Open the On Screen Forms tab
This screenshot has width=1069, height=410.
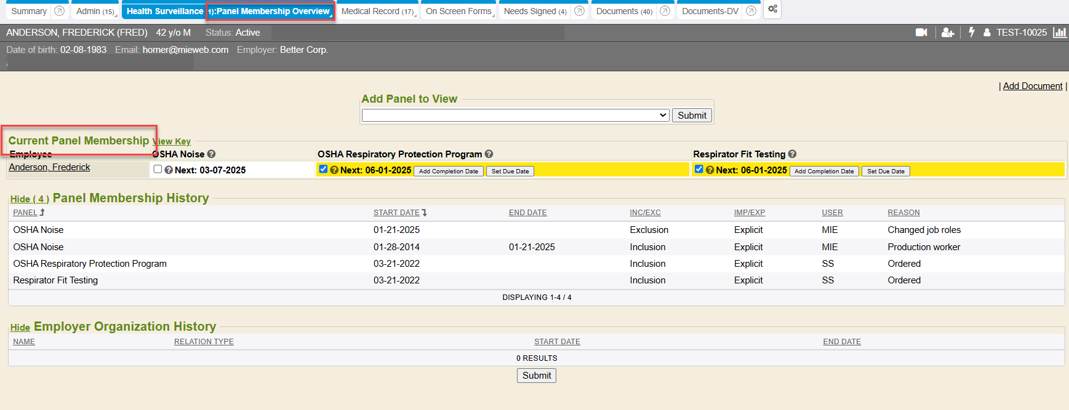tap(458, 11)
